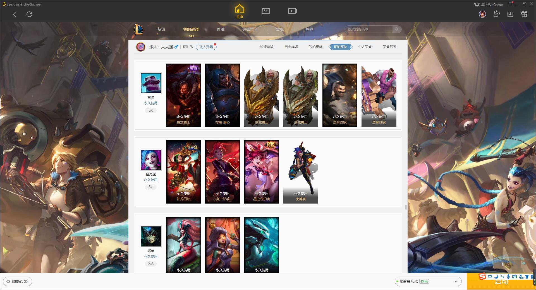This screenshot has height=290, width=536.
Task: Click the 金克丝 champion portrait
Action: (x=151, y=160)
